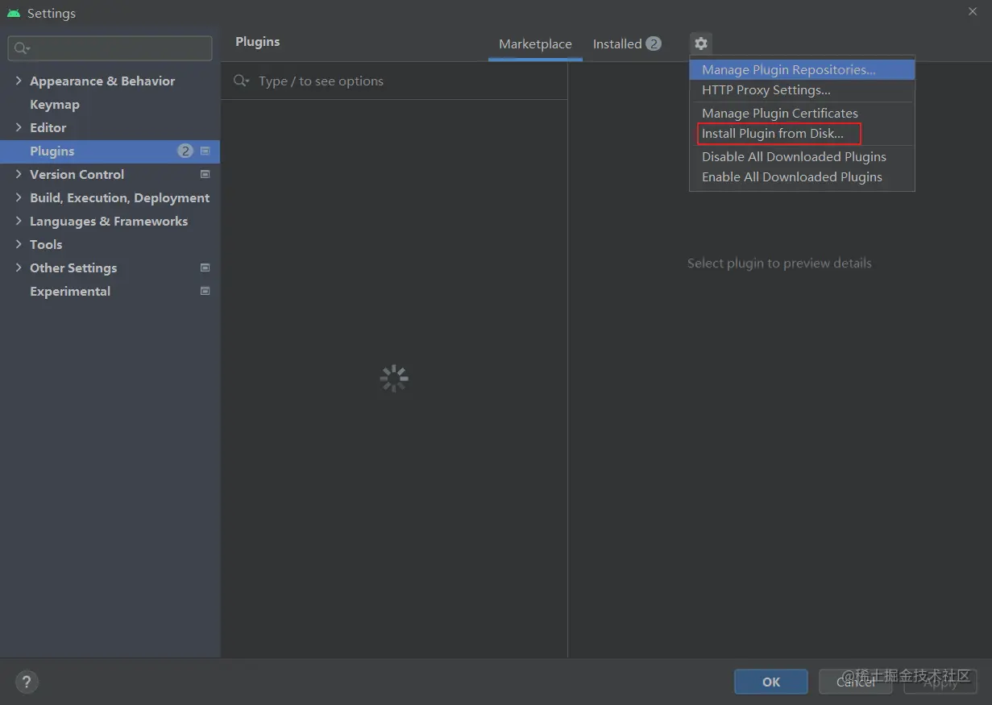Close the Settings dialog window
The width and height of the screenshot is (992, 705).
pos(972,10)
